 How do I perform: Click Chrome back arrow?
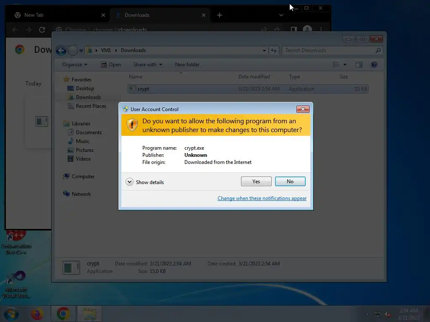15,30
